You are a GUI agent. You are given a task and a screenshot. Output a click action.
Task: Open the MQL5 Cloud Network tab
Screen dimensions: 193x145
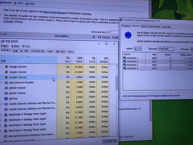[x=151, y=27]
